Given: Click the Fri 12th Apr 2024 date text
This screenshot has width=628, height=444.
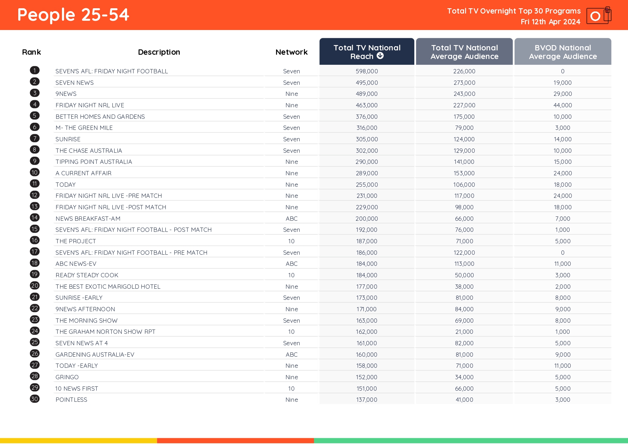Looking at the screenshot, I should coord(551,21).
